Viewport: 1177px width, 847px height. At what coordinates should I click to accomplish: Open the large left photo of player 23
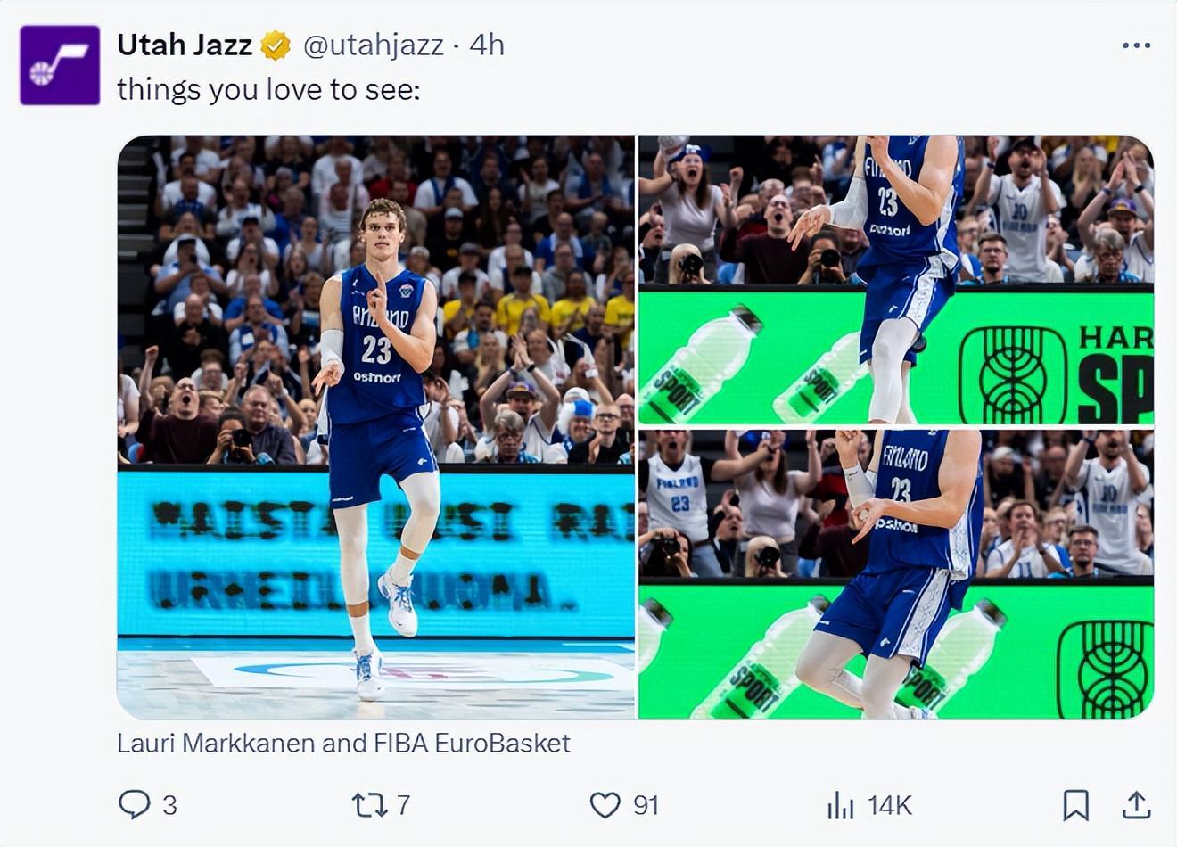(x=375, y=426)
